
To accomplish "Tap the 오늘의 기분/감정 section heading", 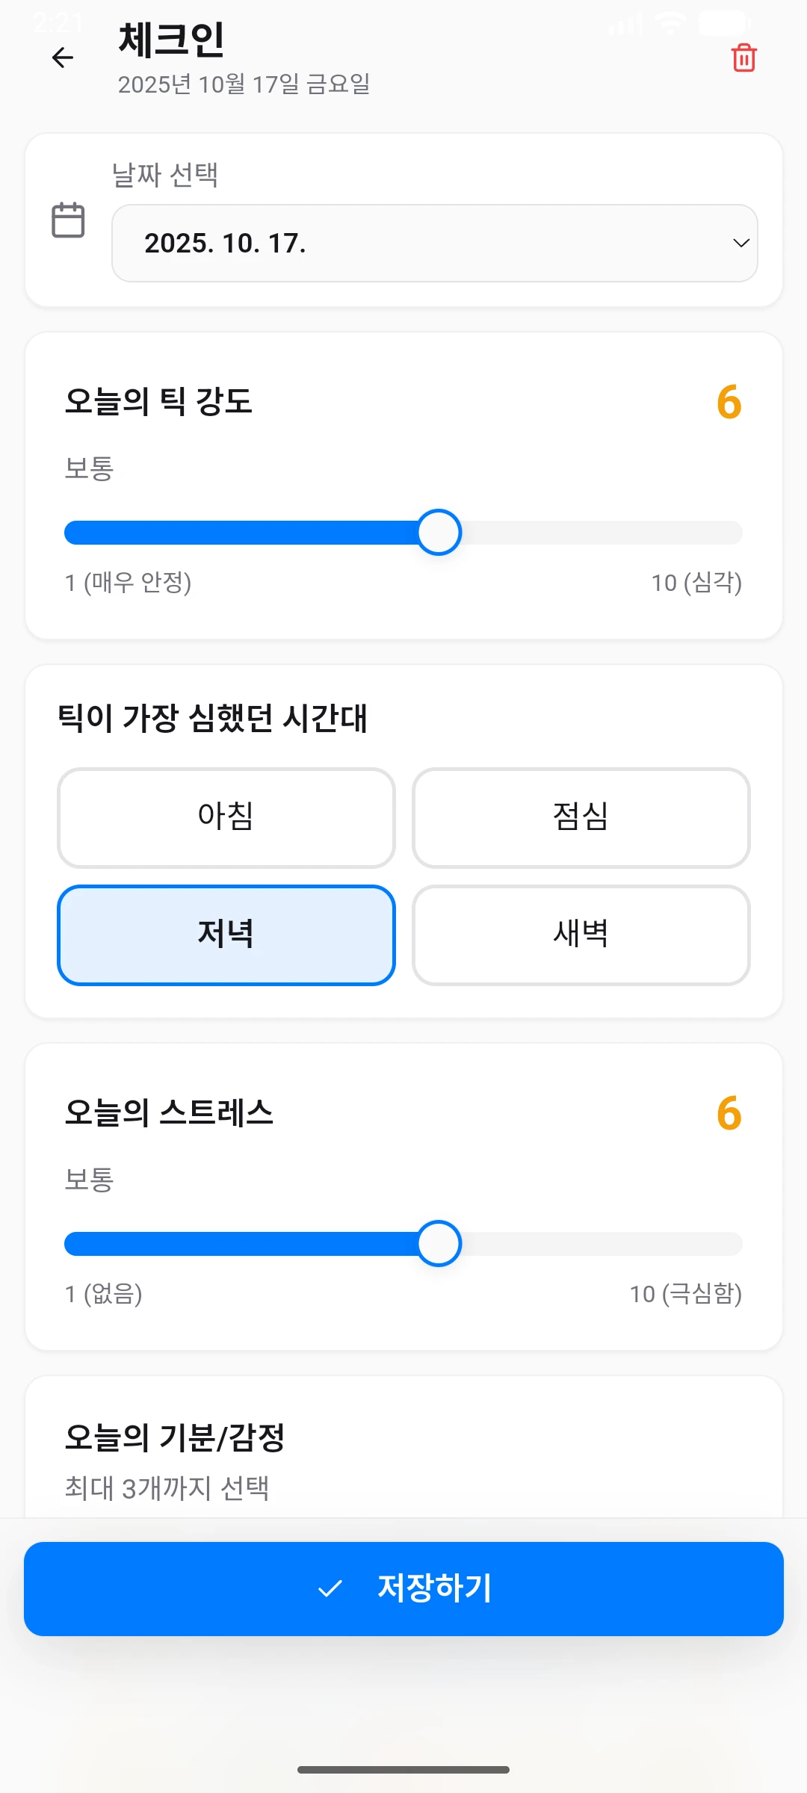I will point(175,1437).
